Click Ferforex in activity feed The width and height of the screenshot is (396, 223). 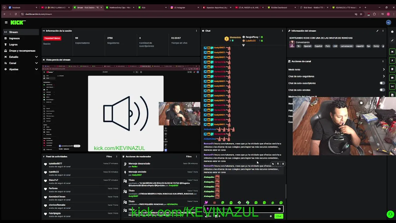[x=53, y=188]
